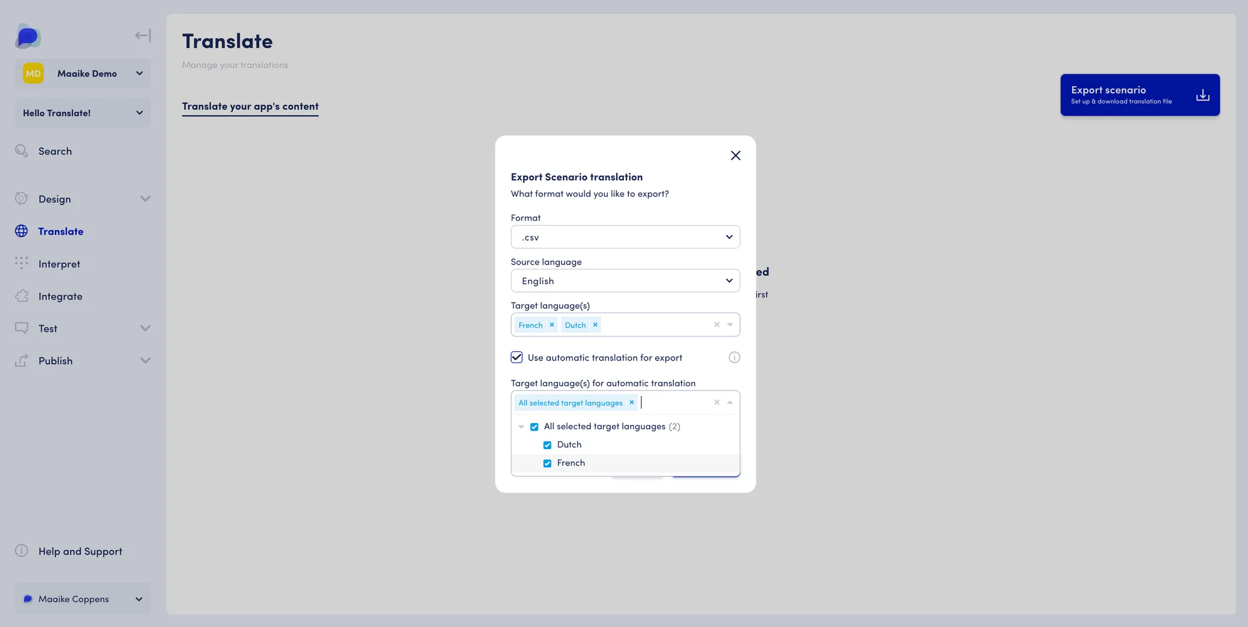Click the app logo in the sidebar
The image size is (1248, 627).
tap(27, 37)
